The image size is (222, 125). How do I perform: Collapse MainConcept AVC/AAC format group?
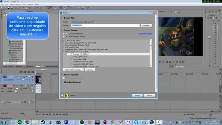click(x=64, y=52)
